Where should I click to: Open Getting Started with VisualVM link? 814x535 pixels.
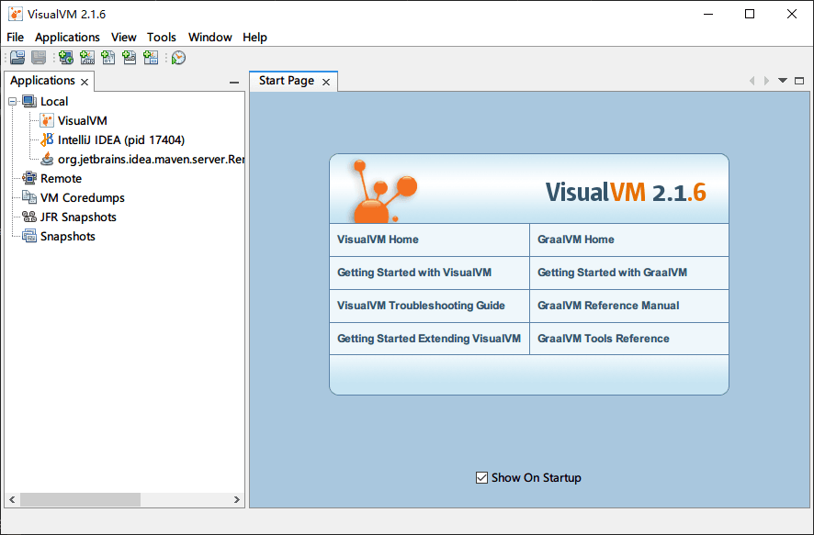(x=414, y=273)
